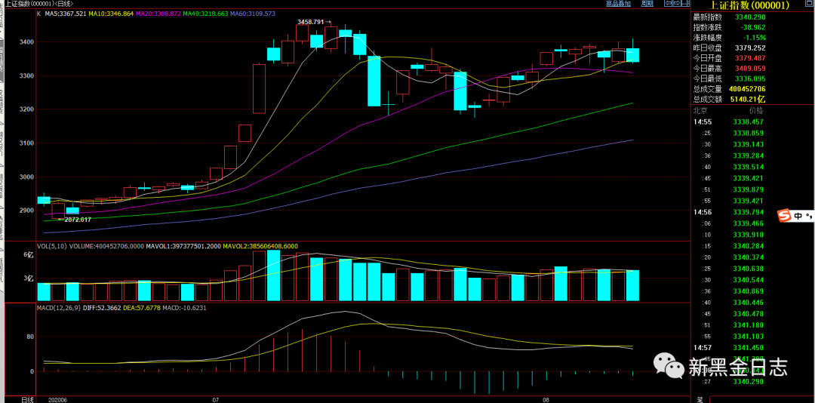Screen dimensions: 815x403
Task: Select the MA20:3308.872 indicator label
Action: coord(159,14)
